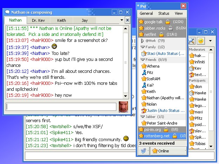This screenshot has width=219, height=164.
Task: Open the General menu in Psi
Action: click(x=146, y=13)
